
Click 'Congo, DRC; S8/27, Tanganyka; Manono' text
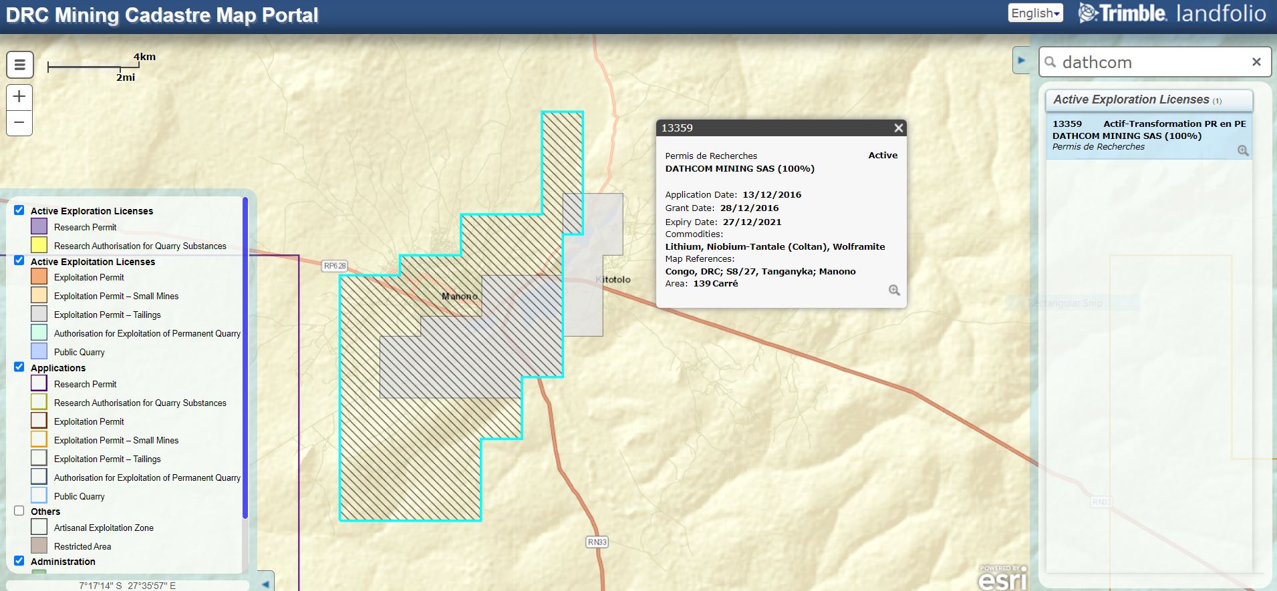(x=760, y=272)
